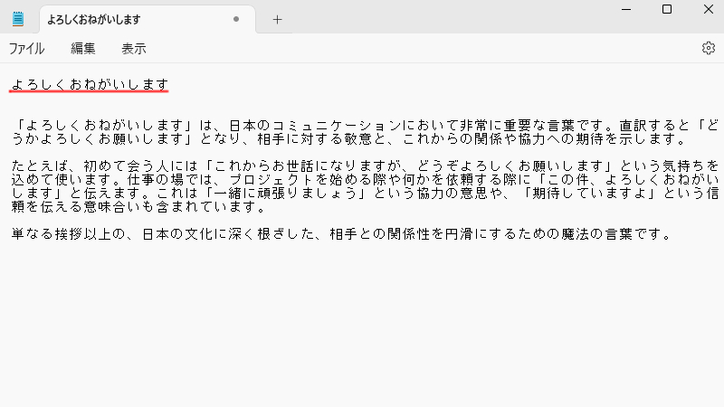Click the paragraph line starting 「よろしくおねがいします」は、日本の
Viewport: 724px width, 407px height.
click(366, 125)
